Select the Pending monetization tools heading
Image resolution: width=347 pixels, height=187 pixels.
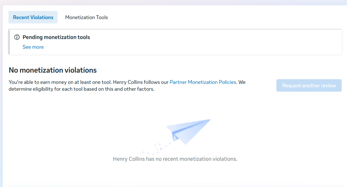click(x=56, y=37)
